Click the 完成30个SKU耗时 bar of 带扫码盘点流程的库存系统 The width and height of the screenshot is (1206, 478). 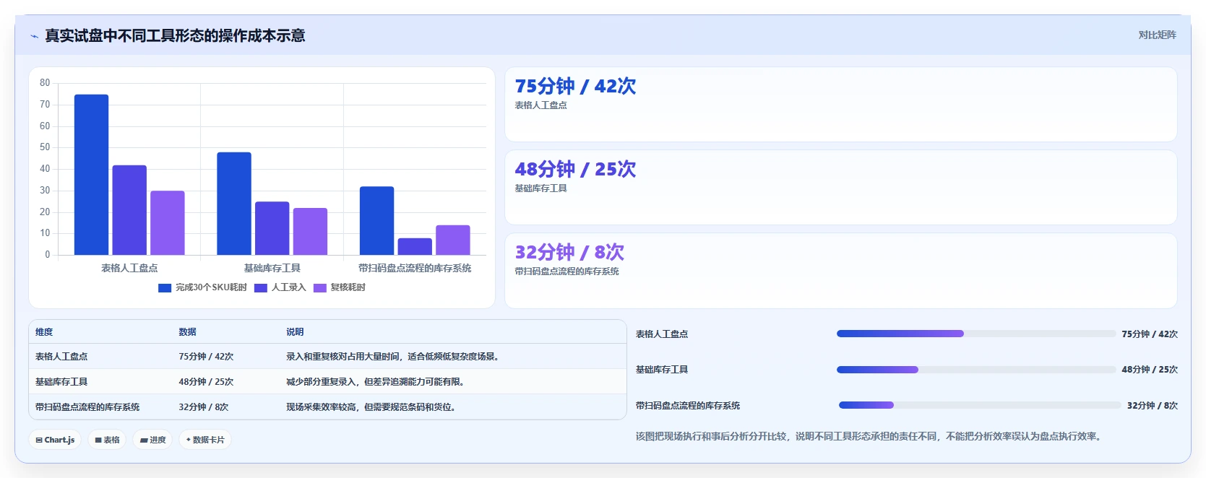coord(377,221)
